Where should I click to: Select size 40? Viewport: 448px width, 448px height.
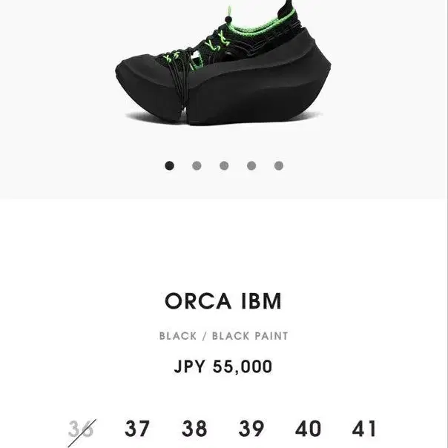click(308, 429)
